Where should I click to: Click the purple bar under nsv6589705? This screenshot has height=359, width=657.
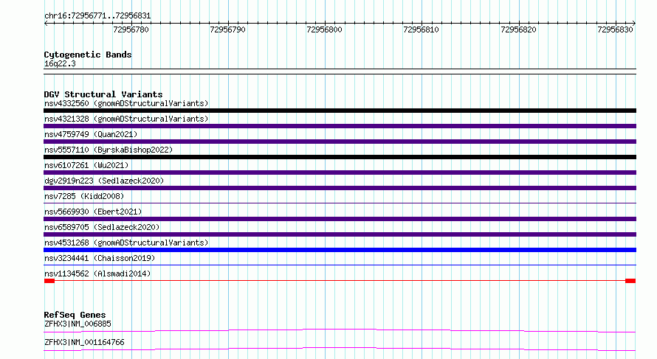(340, 234)
